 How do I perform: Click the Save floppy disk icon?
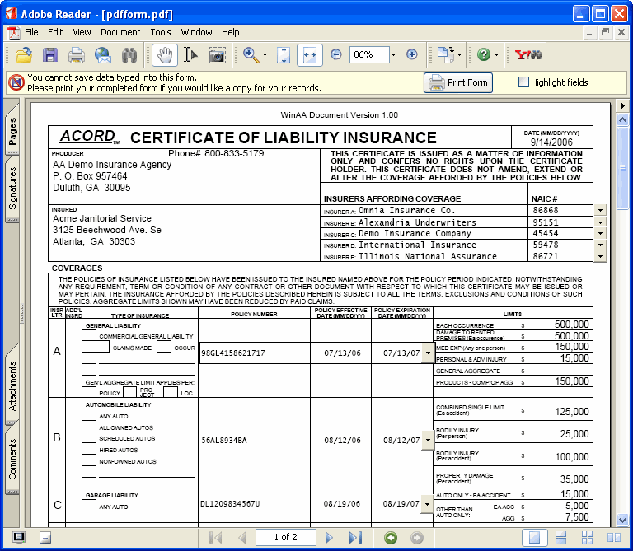point(50,55)
